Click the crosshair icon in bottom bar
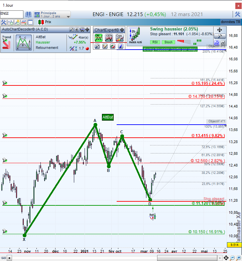Screen dimensions: 242x261 226,258
